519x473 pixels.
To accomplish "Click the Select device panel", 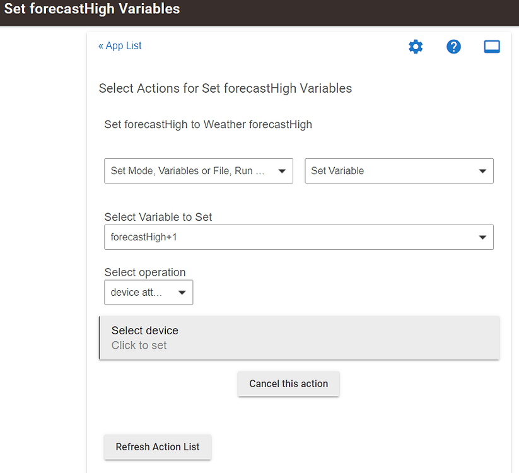I will (300, 338).
